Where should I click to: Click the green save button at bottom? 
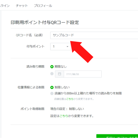click(x=117, y=136)
